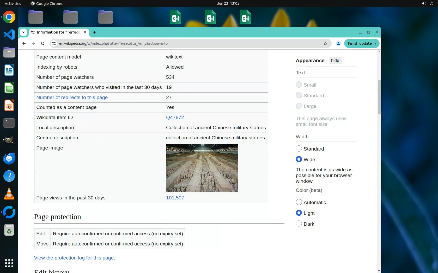The image size is (438, 273).
Task: Launch Visual Studio Code from dock
Action: tap(9, 35)
